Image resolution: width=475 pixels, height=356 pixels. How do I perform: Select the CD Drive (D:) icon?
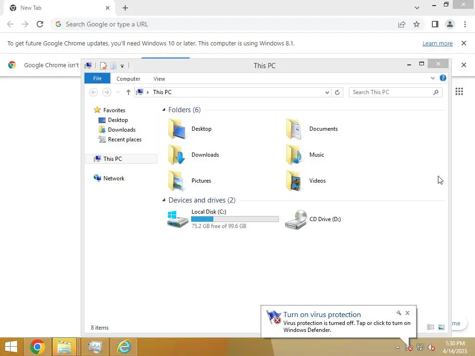point(296,219)
